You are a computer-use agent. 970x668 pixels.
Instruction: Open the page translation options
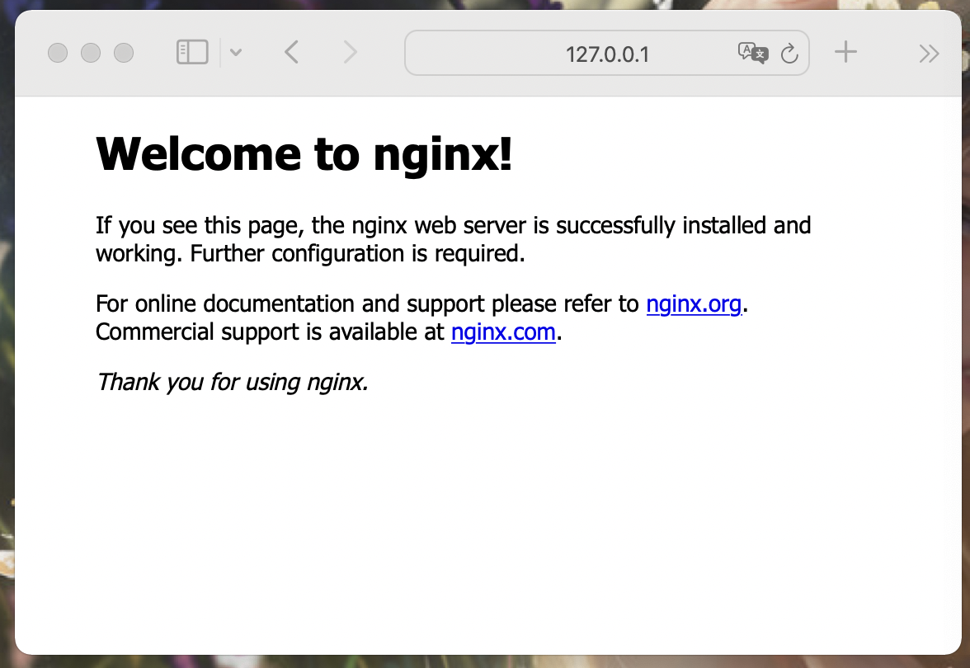click(753, 53)
